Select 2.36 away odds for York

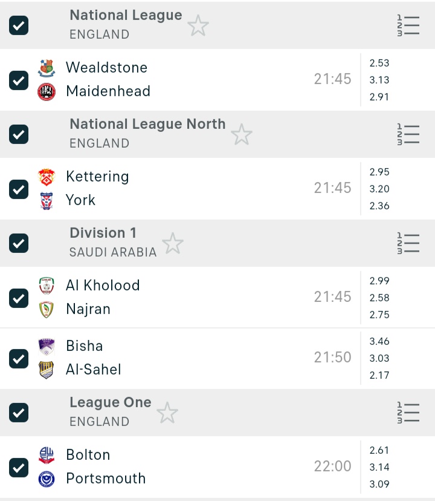pyautogui.click(x=379, y=206)
